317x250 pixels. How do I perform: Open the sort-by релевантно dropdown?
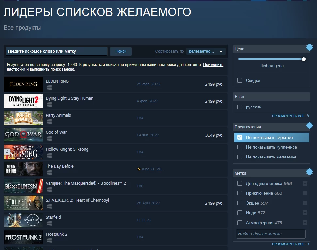(206, 51)
